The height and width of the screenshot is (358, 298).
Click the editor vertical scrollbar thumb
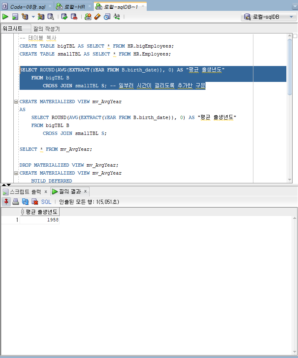click(x=290, y=67)
